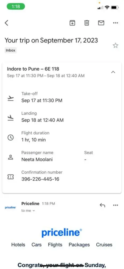Tap the Priceline sender avatar
This screenshot has width=124, height=269.
point(10,207)
